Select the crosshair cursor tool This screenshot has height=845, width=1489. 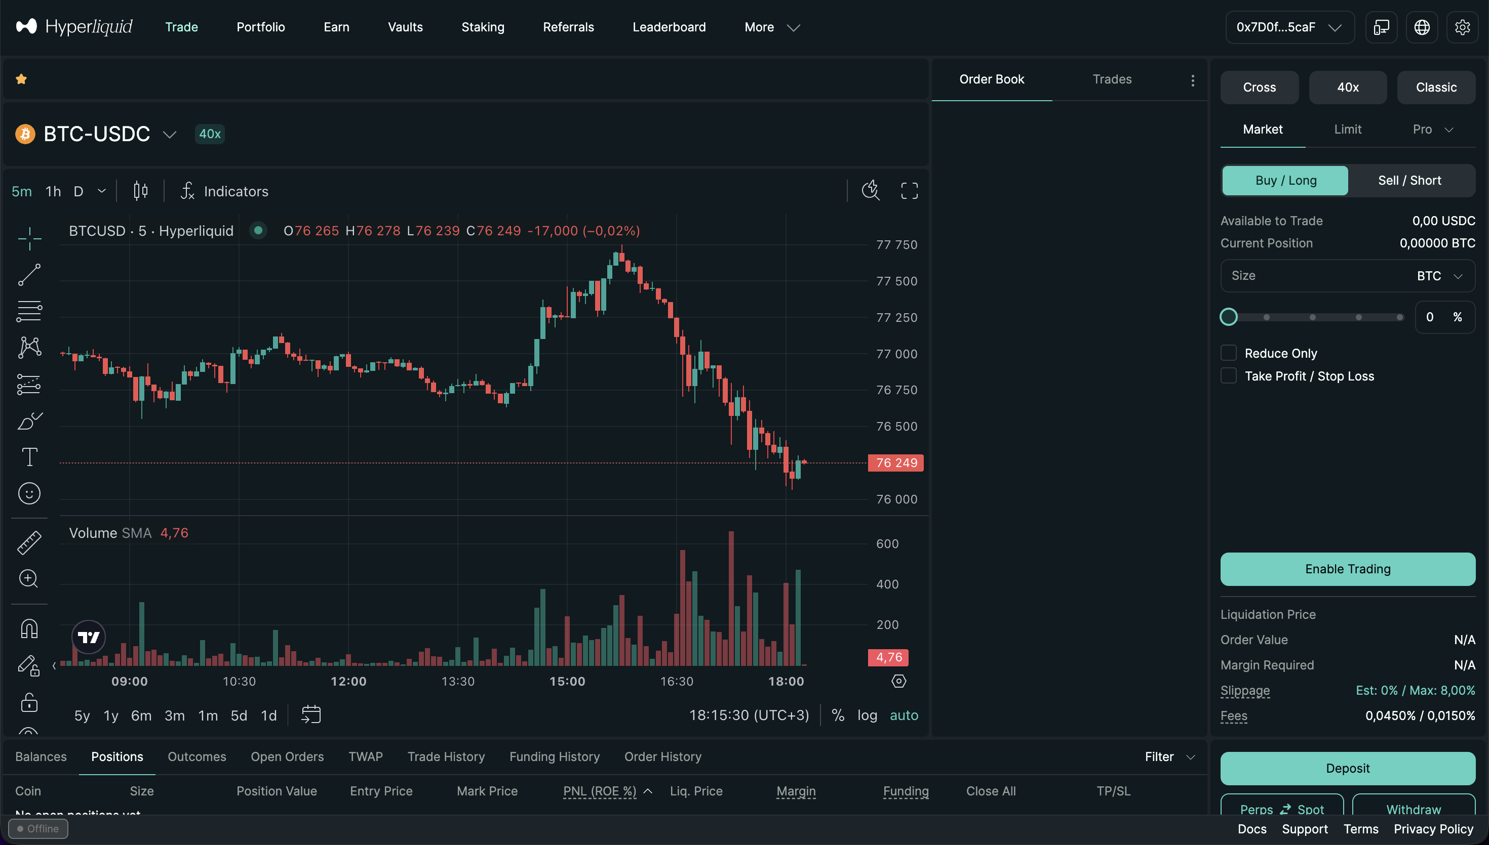tap(29, 238)
